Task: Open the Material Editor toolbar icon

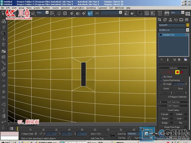Action: click(x=160, y=13)
